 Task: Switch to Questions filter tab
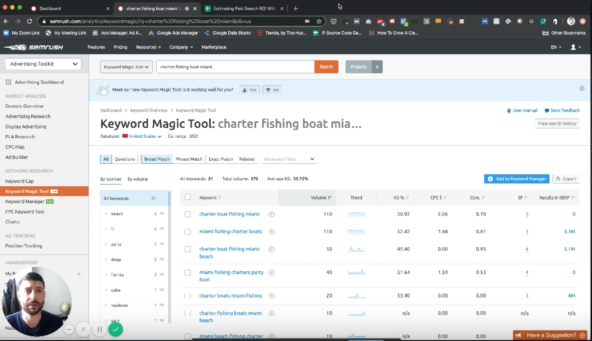125,159
